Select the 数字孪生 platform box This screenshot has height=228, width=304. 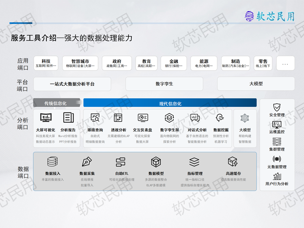pos(164,84)
